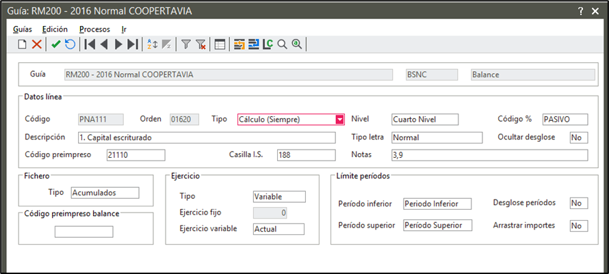
Task: Open the Procesos menu
Action: coord(94,29)
